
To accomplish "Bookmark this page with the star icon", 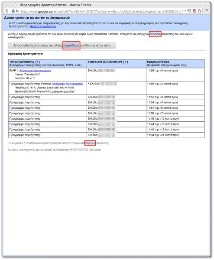I will pos(200,11).
